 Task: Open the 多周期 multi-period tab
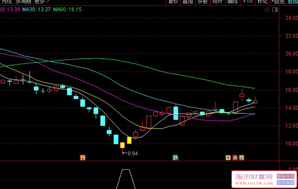coord(23,2)
